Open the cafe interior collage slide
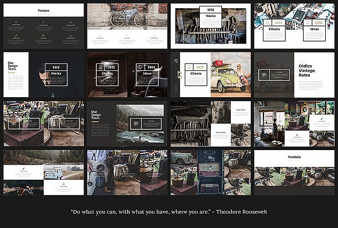Image resolution: width=338 pixels, height=228 pixels. pyautogui.click(x=294, y=124)
